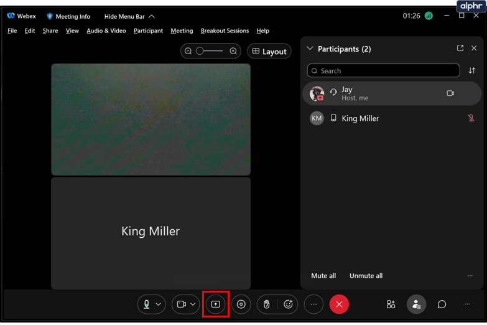Pop out the Participants panel
487x325 pixels.
pyautogui.click(x=460, y=48)
